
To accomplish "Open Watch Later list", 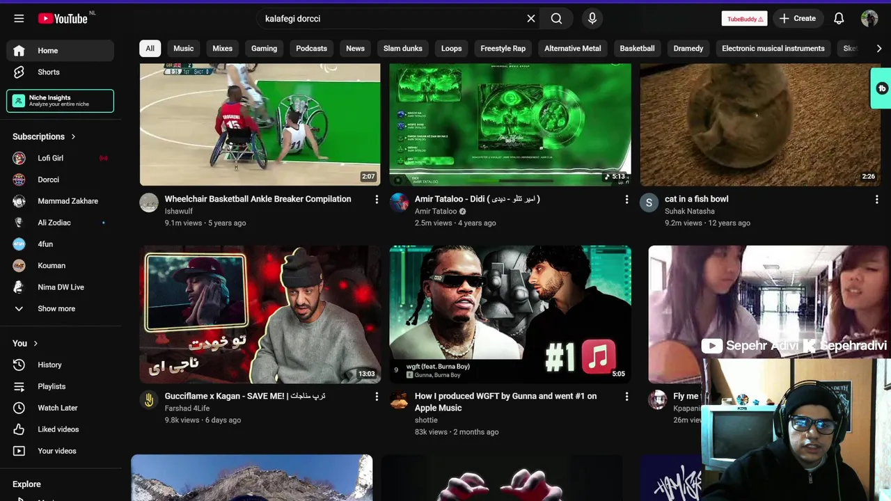I will click(x=61, y=408).
